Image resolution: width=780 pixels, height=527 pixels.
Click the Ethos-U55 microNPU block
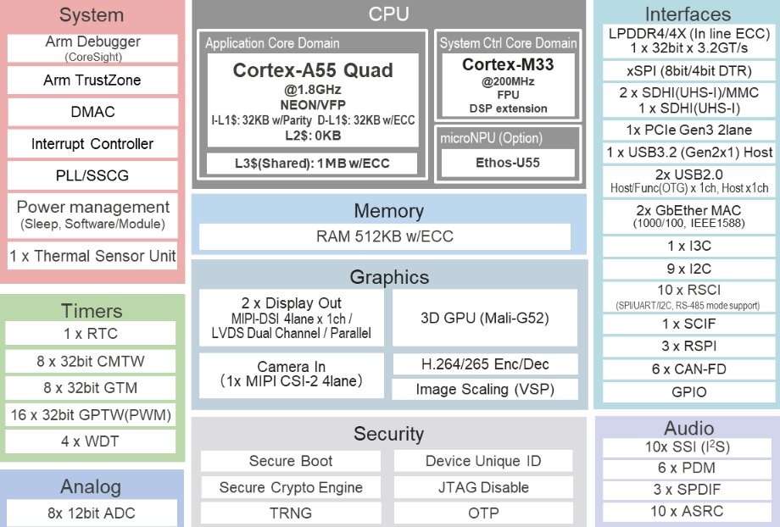coord(508,163)
